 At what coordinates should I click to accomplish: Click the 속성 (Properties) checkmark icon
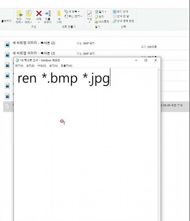point(89,14)
